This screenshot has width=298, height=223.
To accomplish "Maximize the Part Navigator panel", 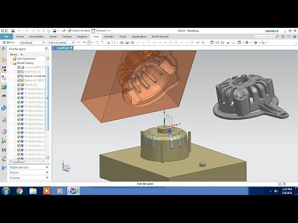I will tap(47, 49).
